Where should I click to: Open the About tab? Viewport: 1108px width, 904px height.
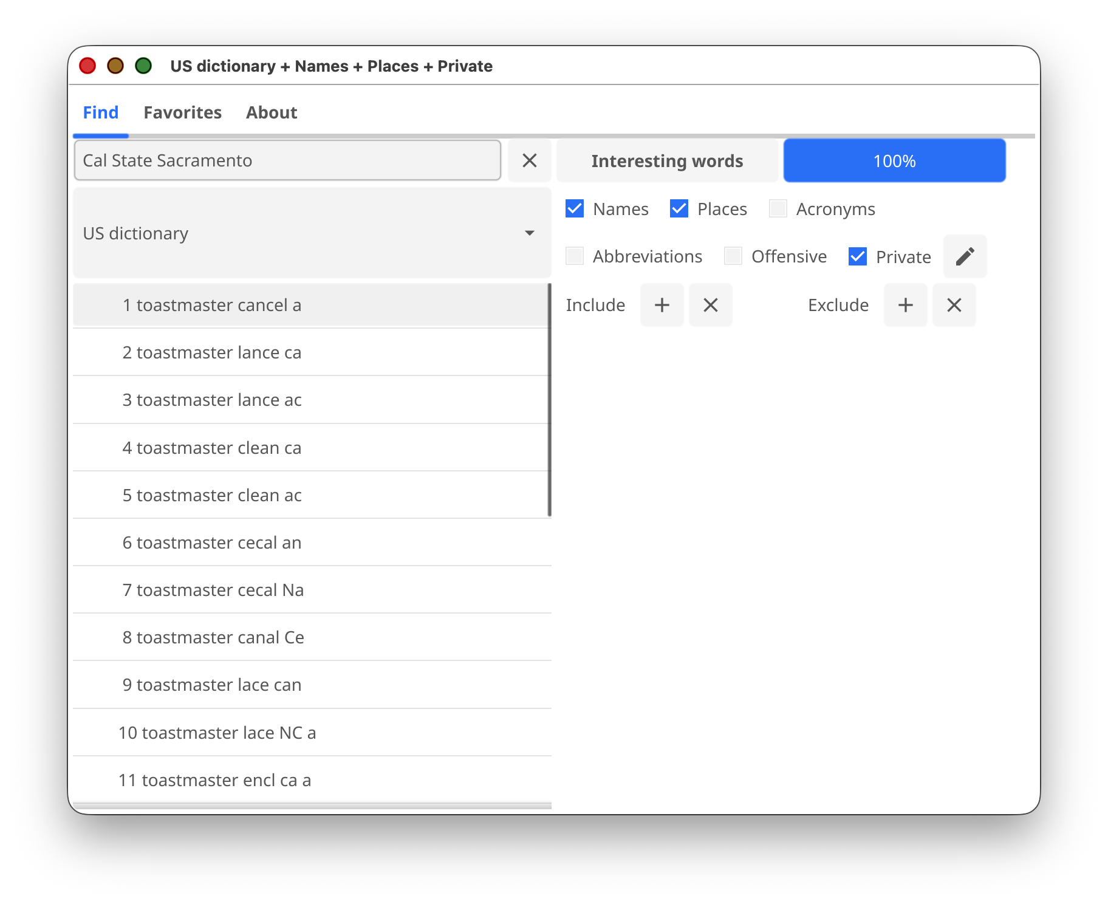tap(272, 112)
